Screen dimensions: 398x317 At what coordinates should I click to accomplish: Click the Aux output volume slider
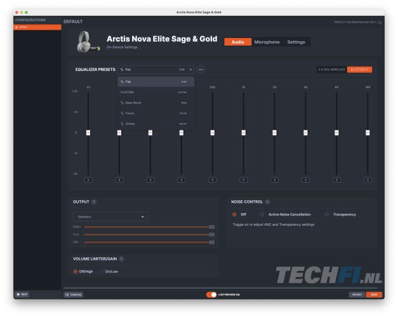coord(149,235)
